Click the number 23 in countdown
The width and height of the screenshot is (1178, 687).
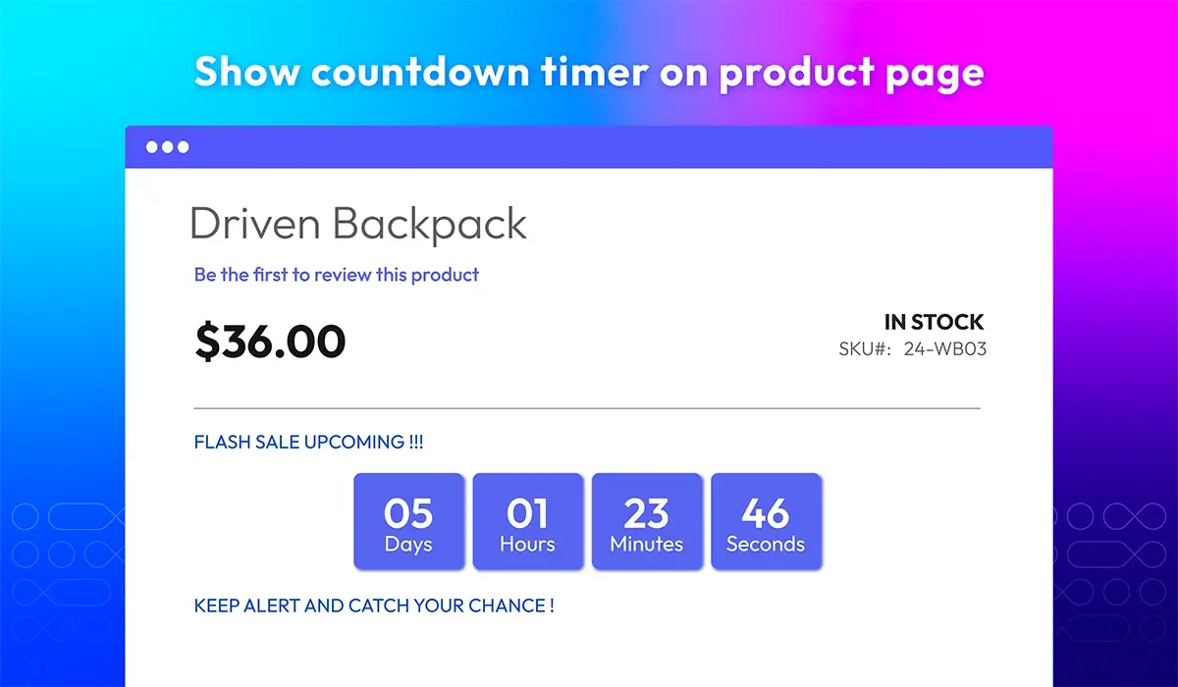pos(647,513)
